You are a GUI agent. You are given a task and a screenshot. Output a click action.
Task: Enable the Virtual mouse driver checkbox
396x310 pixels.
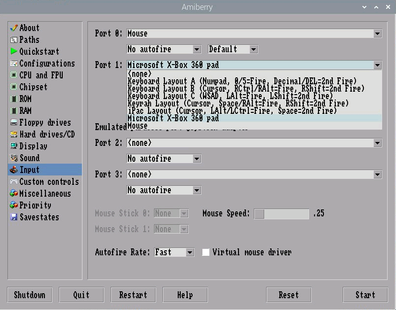click(x=206, y=252)
